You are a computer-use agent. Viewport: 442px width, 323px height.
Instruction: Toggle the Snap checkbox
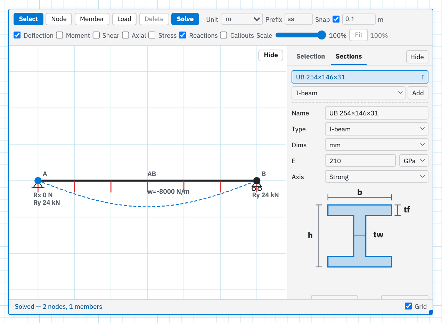tap(336, 19)
